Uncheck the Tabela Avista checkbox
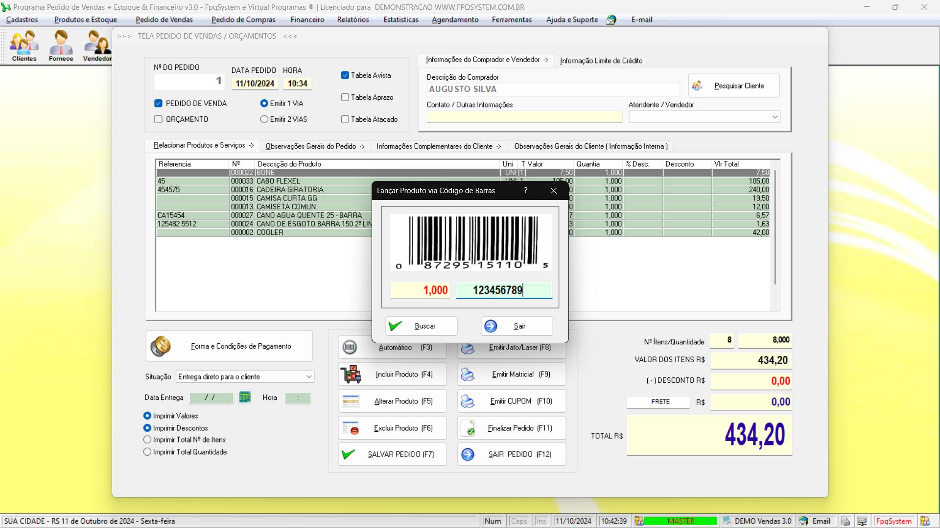 pyautogui.click(x=345, y=75)
